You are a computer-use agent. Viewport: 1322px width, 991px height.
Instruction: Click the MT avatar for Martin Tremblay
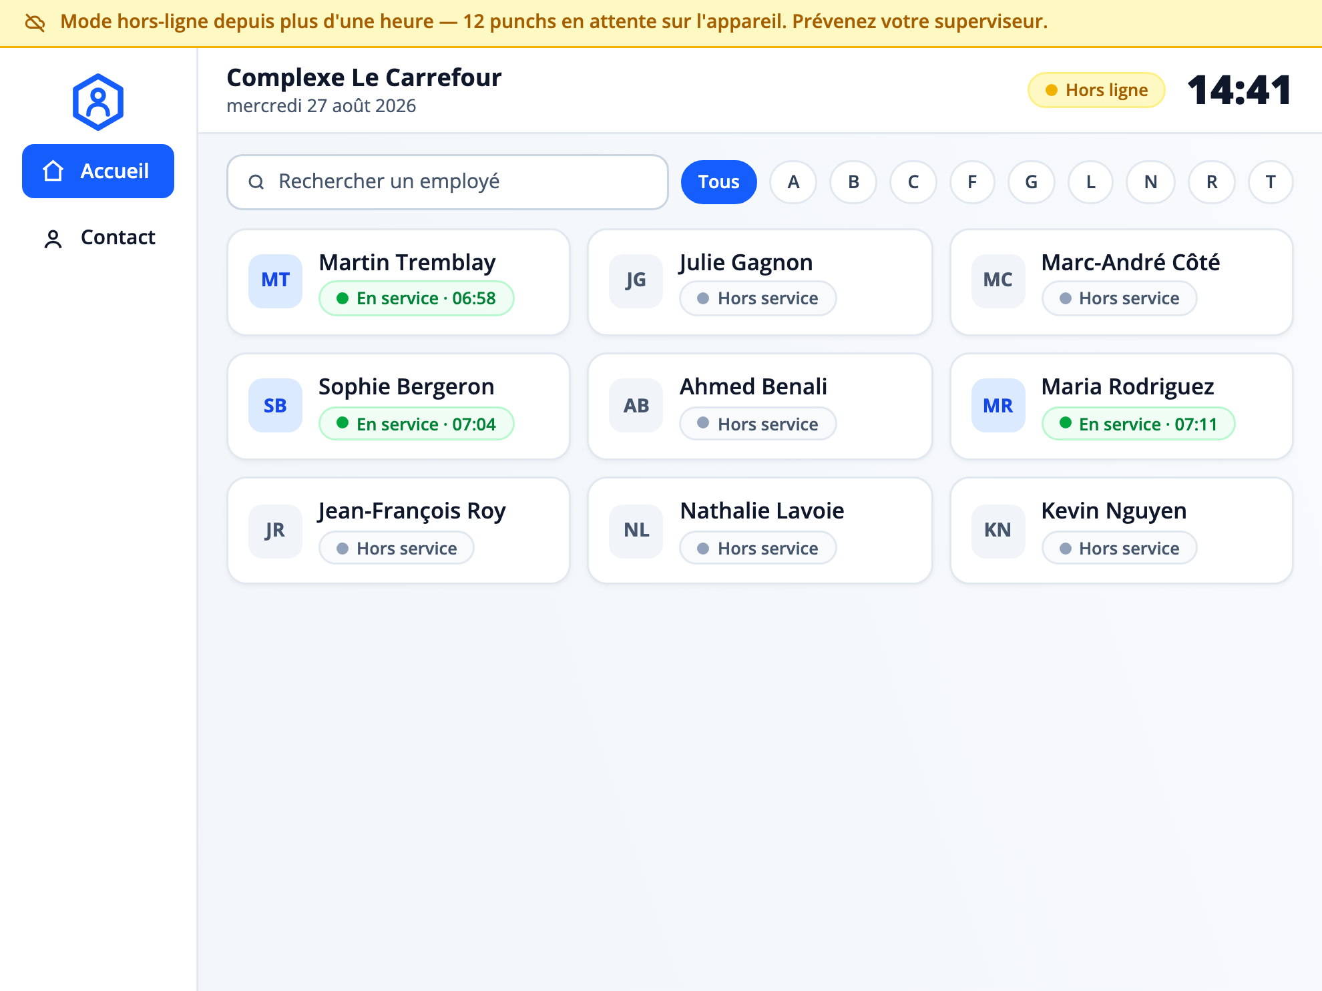coord(276,281)
